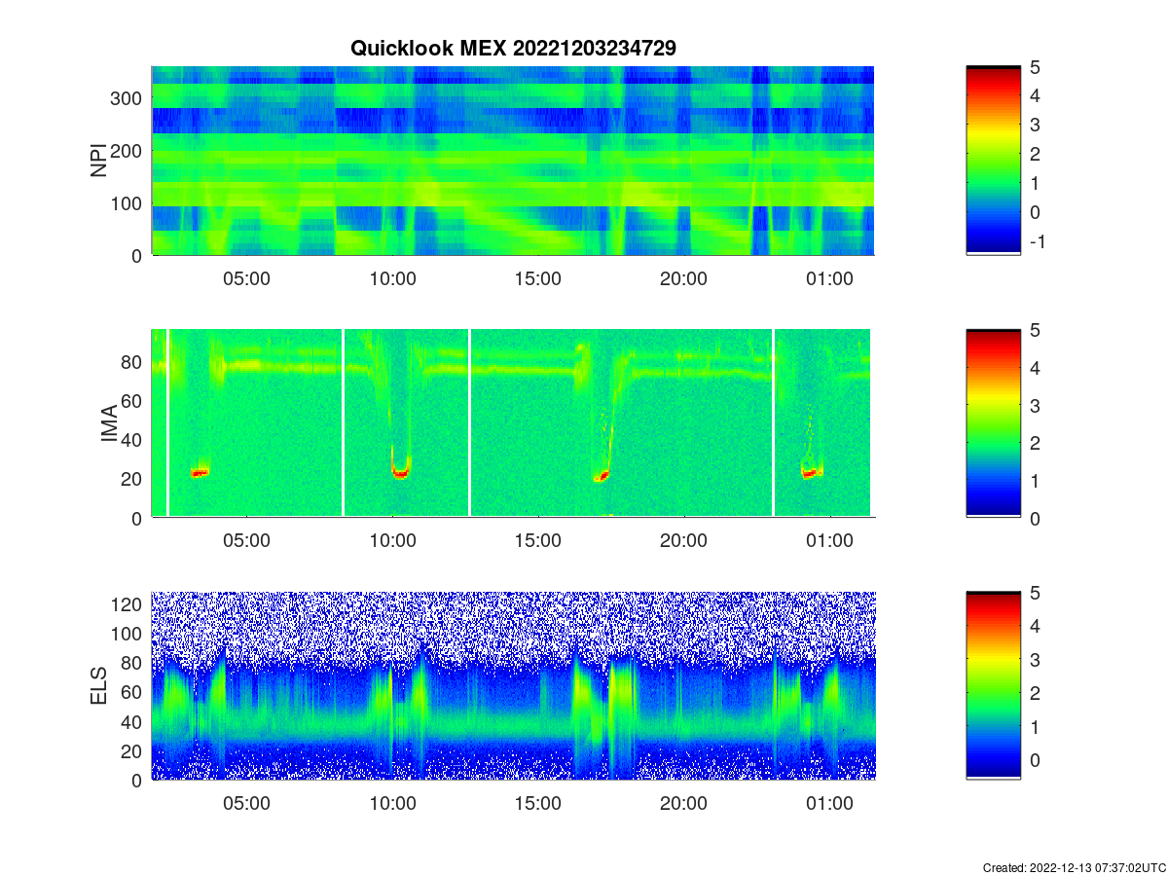The height and width of the screenshot is (876, 1168).
Task: Click the 120 tick on ELS y-axis
Action: 128,604
